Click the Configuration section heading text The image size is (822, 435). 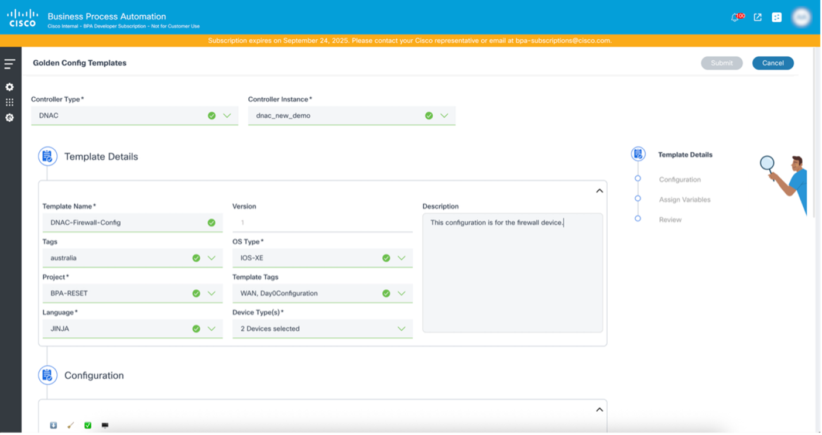tap(94, 376)
